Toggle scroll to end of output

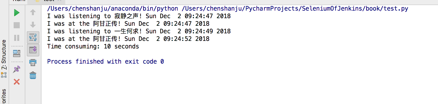pos(33,50)
